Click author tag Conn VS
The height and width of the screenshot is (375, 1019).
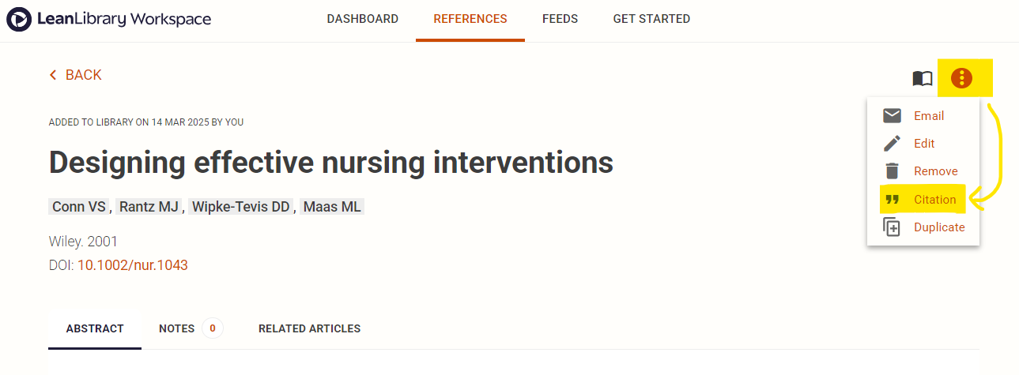click(78, 207)
